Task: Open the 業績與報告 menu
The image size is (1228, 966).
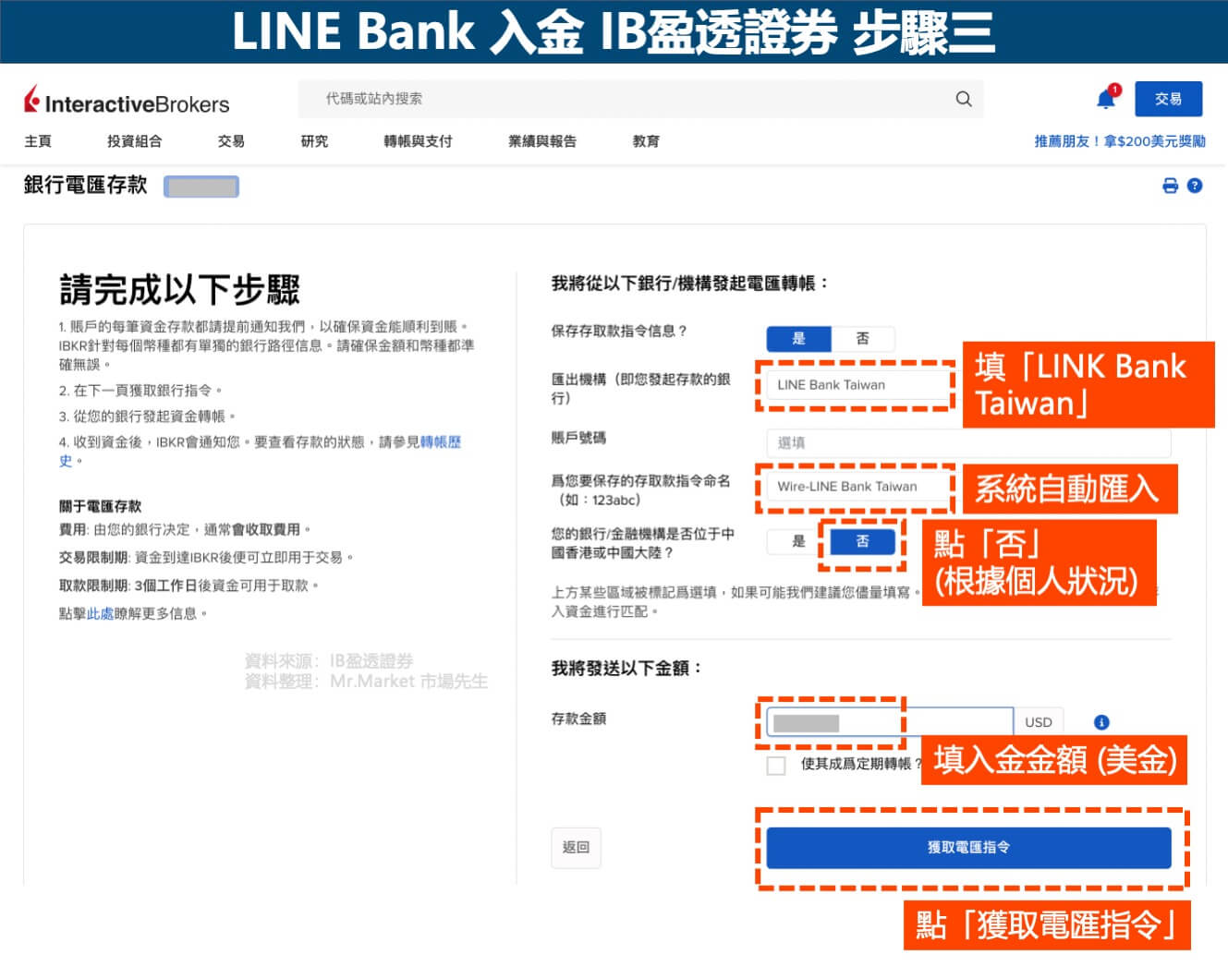Action: click(x=542, y=141)
